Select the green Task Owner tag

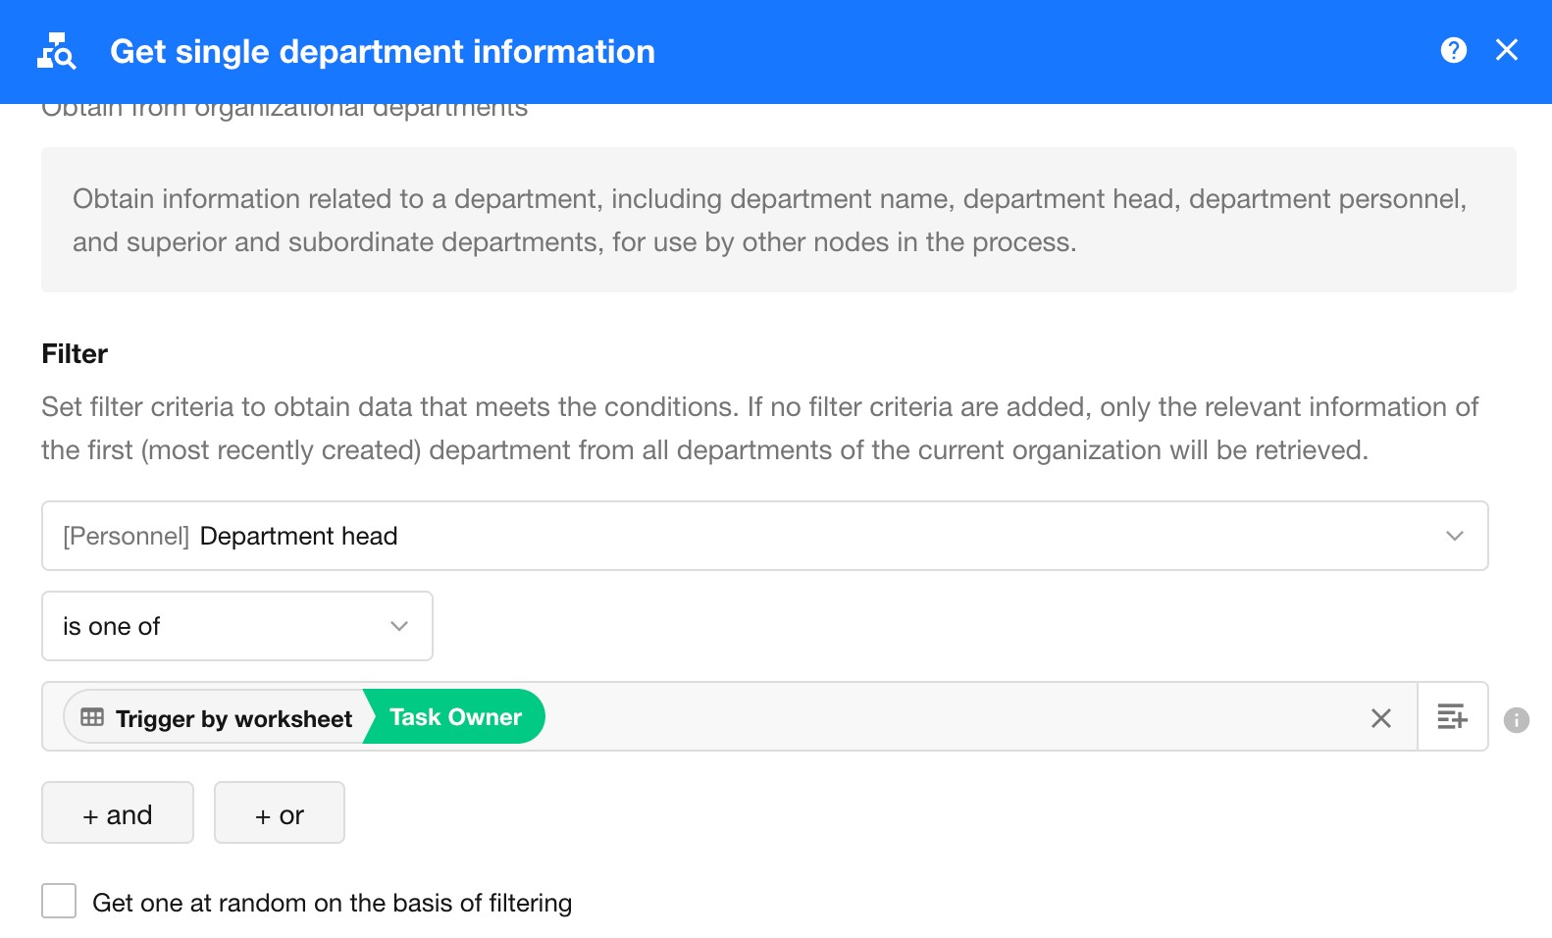tap(456, 717)
